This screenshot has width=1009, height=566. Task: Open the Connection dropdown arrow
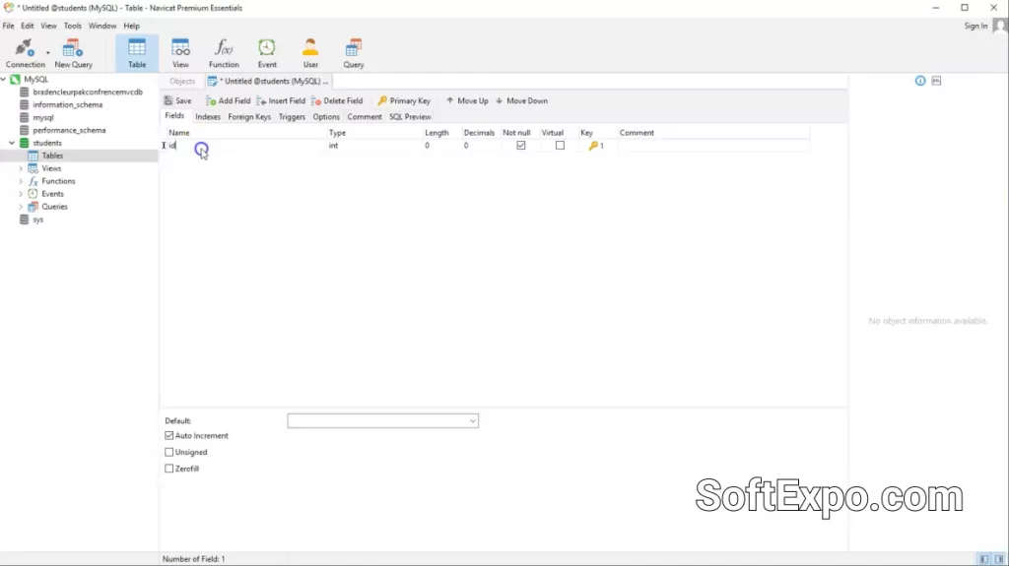pyautogui.click(x=47, y=53)
